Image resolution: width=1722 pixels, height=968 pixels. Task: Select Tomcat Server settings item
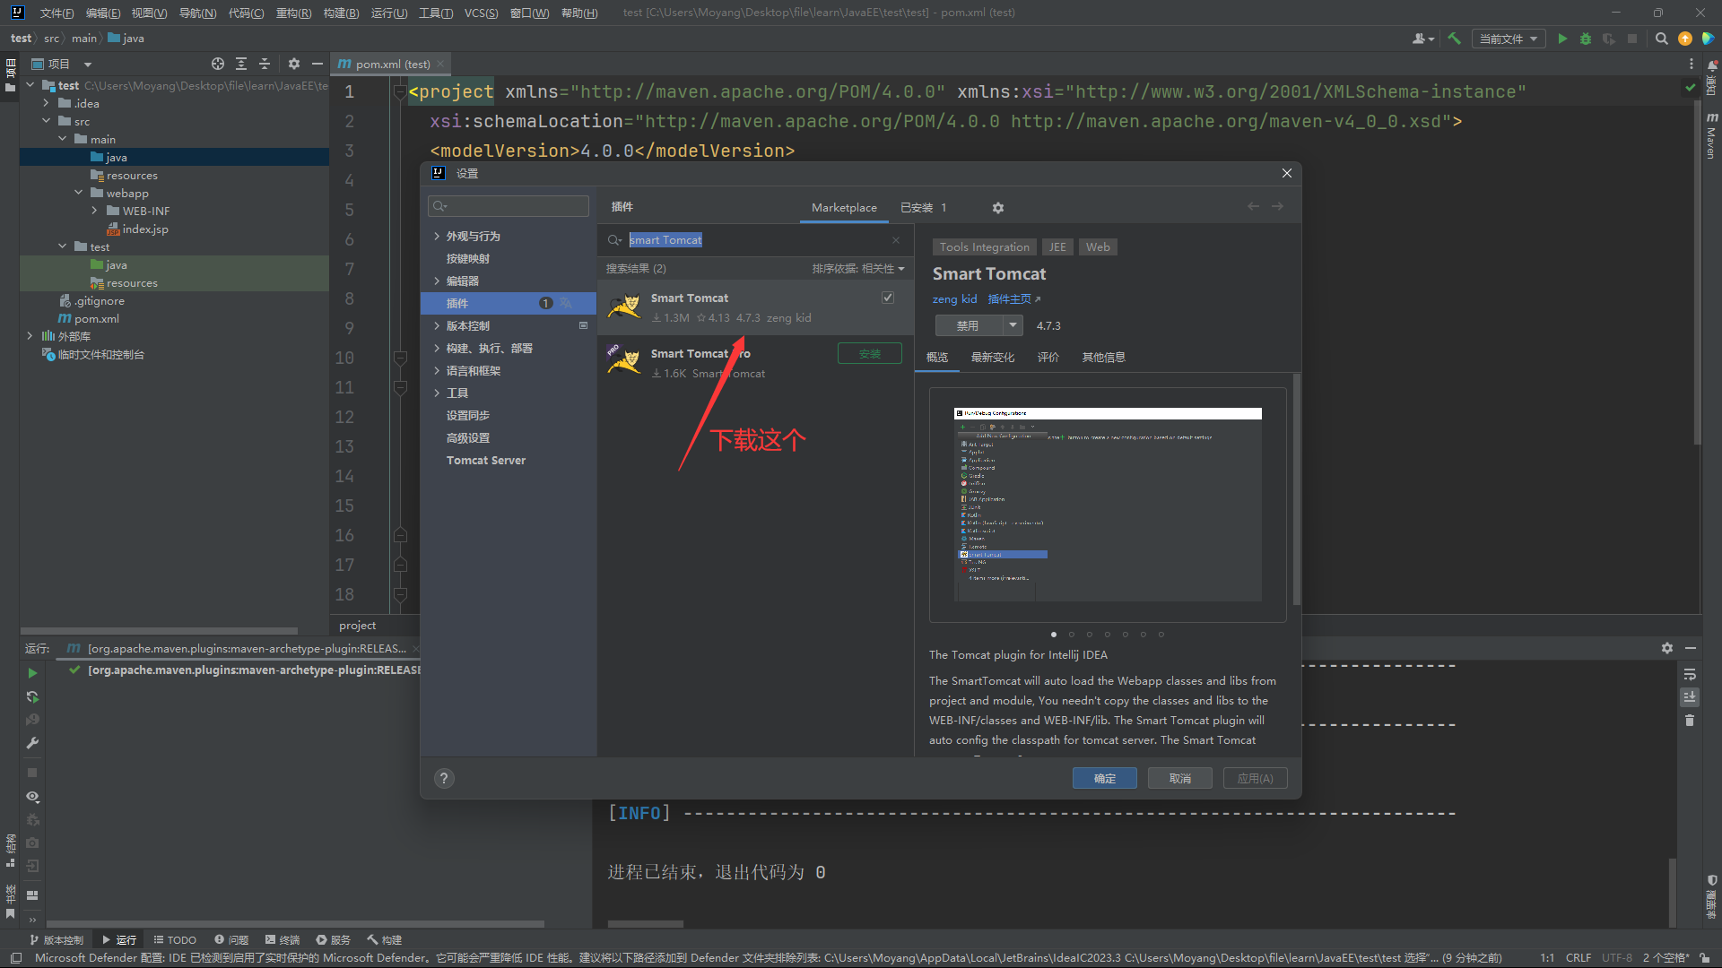coord(486,461)
